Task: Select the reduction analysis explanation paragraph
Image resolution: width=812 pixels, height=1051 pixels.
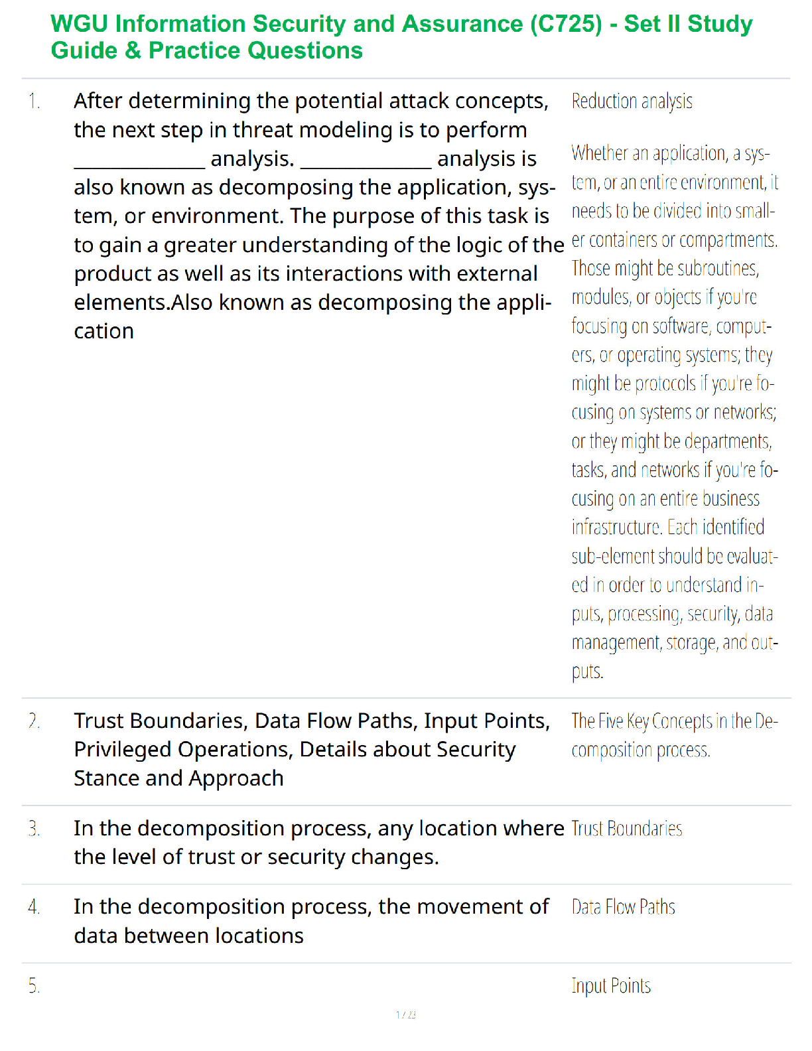Action: (x=675, y=412)
